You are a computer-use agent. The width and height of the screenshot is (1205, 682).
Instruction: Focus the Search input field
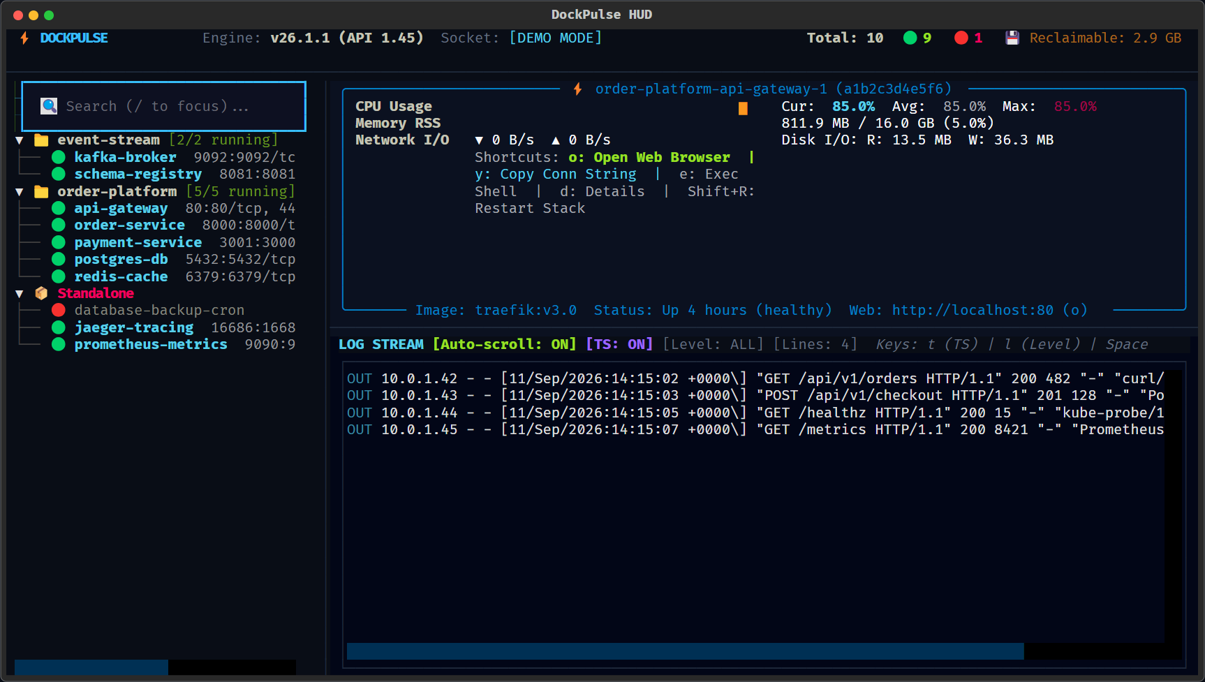click(164, 106)
